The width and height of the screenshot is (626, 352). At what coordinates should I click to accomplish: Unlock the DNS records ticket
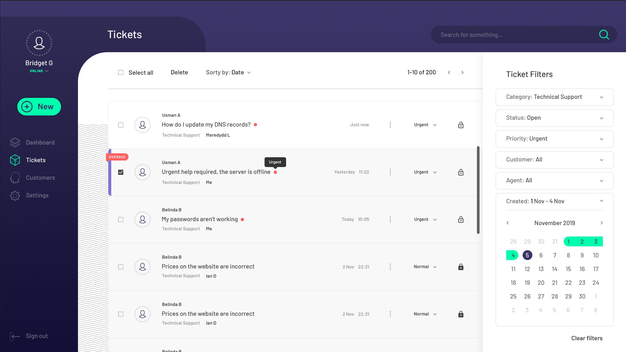pyautogui.click(x=461, y=125)
